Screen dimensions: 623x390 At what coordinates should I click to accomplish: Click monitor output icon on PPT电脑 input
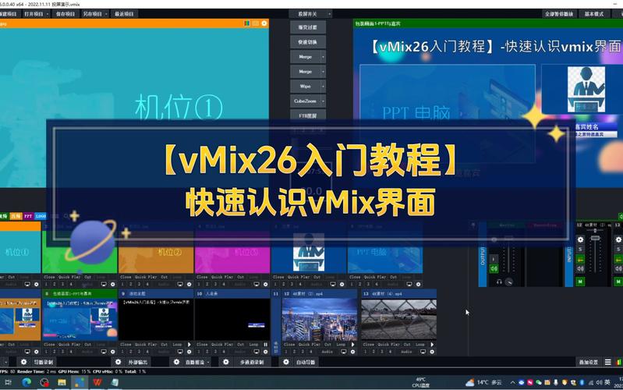[409, 284]
